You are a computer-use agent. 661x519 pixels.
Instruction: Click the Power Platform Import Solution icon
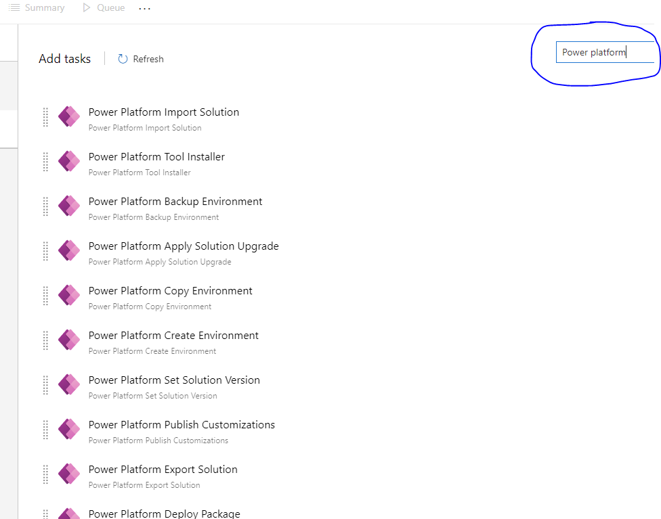(69, 116)
